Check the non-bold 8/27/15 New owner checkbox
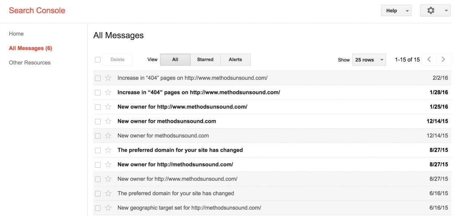The image size is (454, 216). [98, 179]
